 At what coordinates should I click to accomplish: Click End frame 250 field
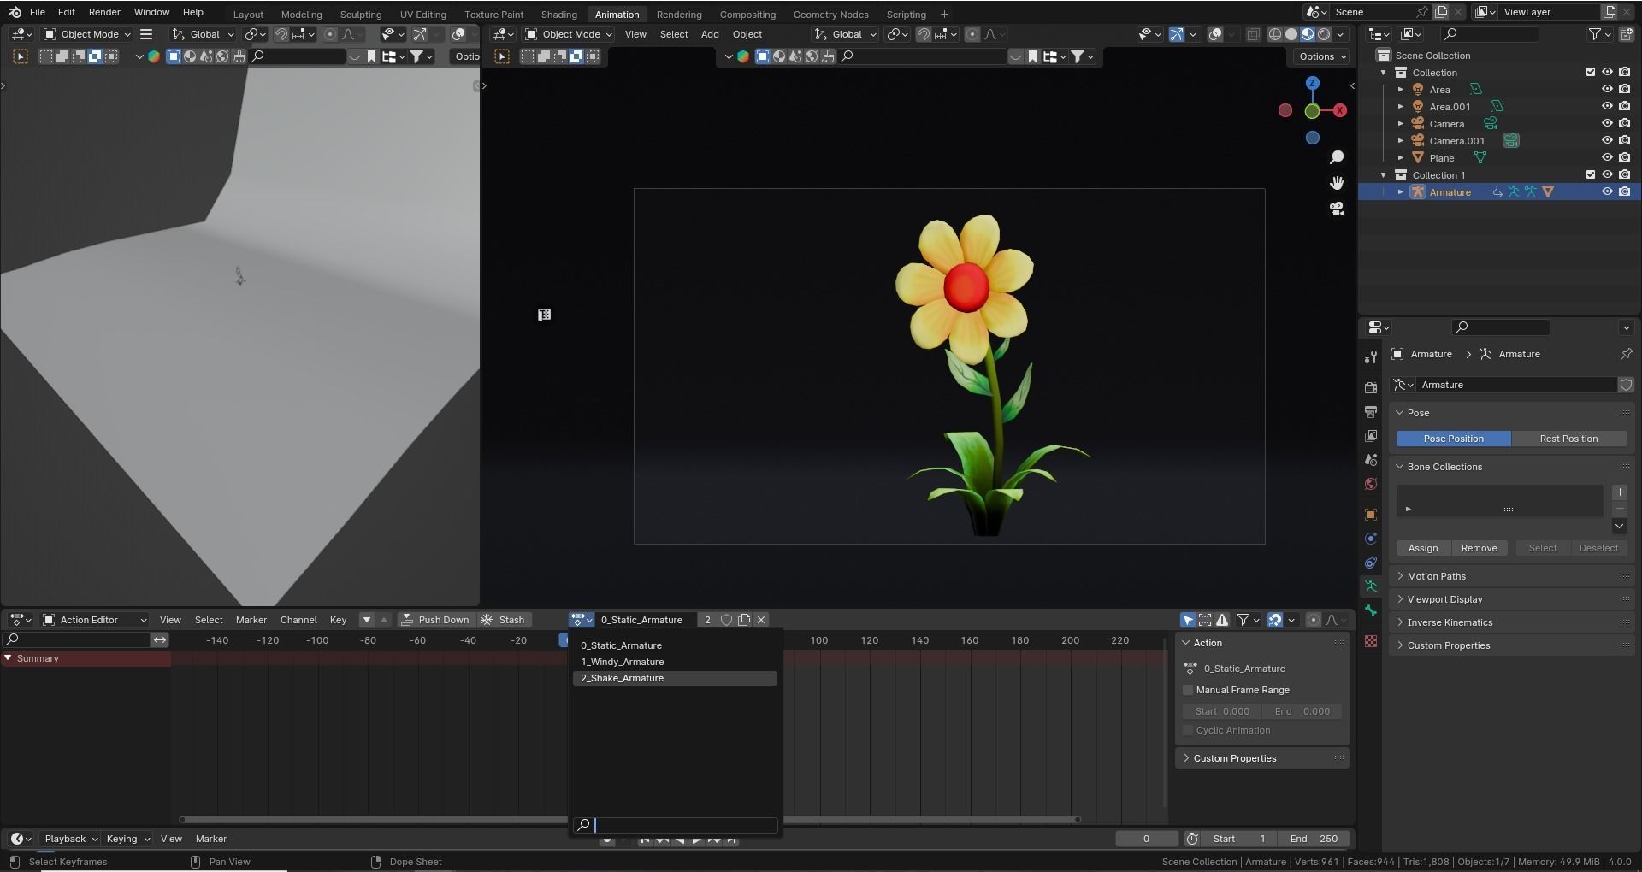coord(1313,839)
